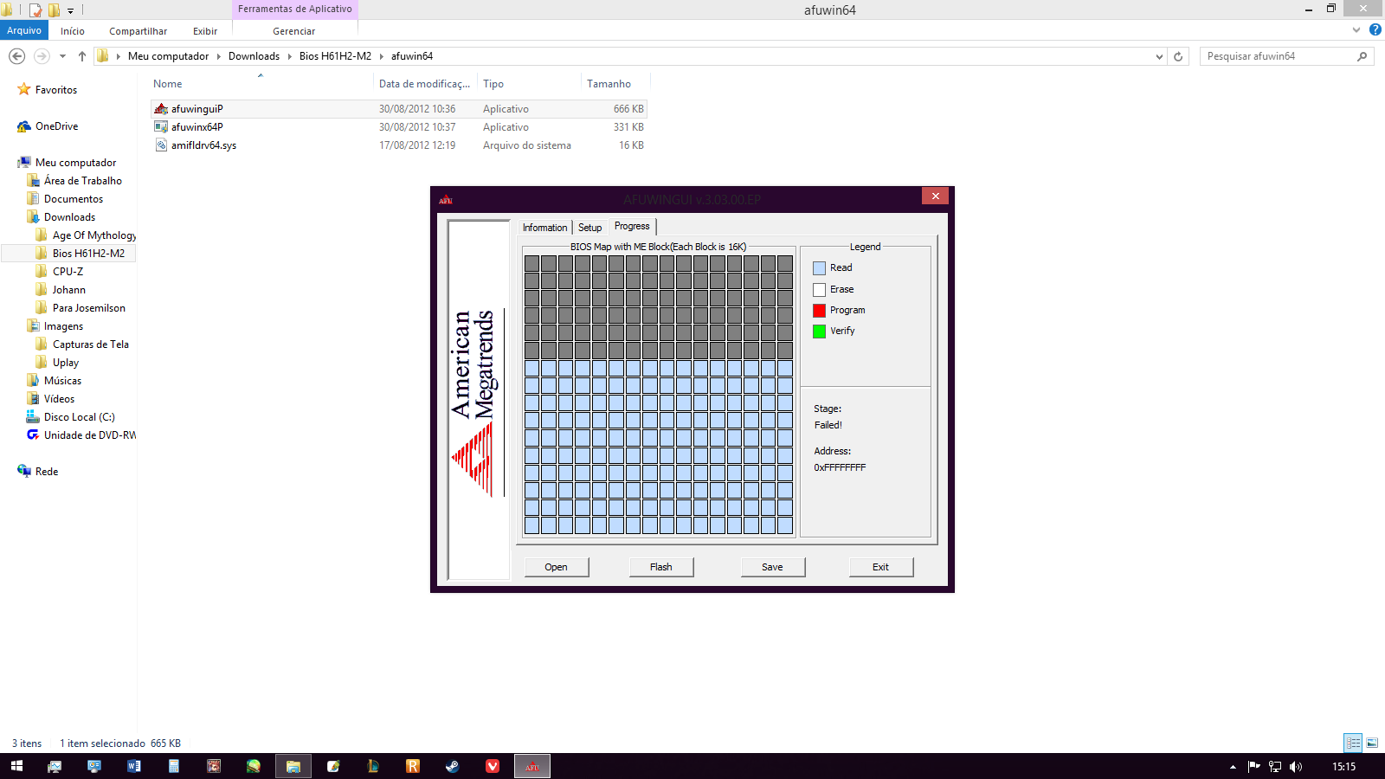
Task: Switch to large icons view layout
Action: click(x=1372, y=743)
